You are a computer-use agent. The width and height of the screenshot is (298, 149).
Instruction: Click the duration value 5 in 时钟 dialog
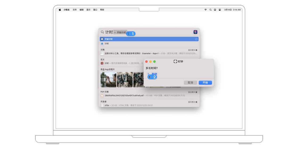148,74
